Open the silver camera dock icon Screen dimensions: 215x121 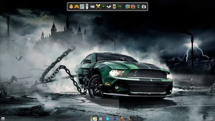(x=144, y=6)
